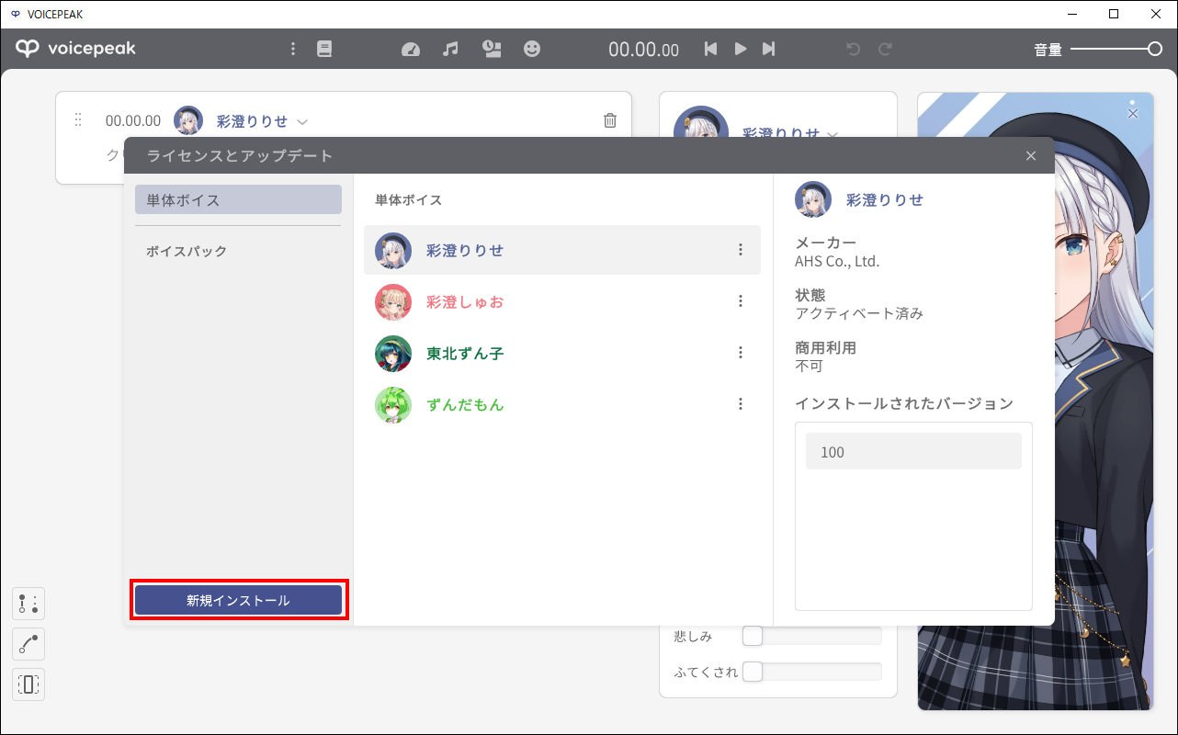The image size is (1178, 735).
Task: Click the voicepeak logo
Action: click(x=75, y=49)
